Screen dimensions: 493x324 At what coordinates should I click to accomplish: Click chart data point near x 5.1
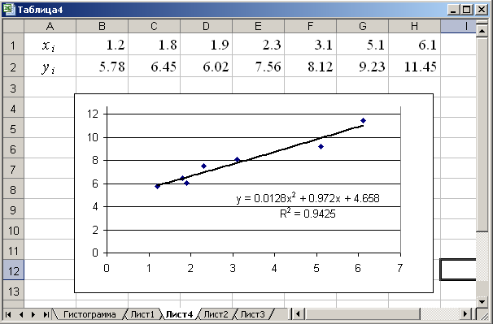pos(321,147)
